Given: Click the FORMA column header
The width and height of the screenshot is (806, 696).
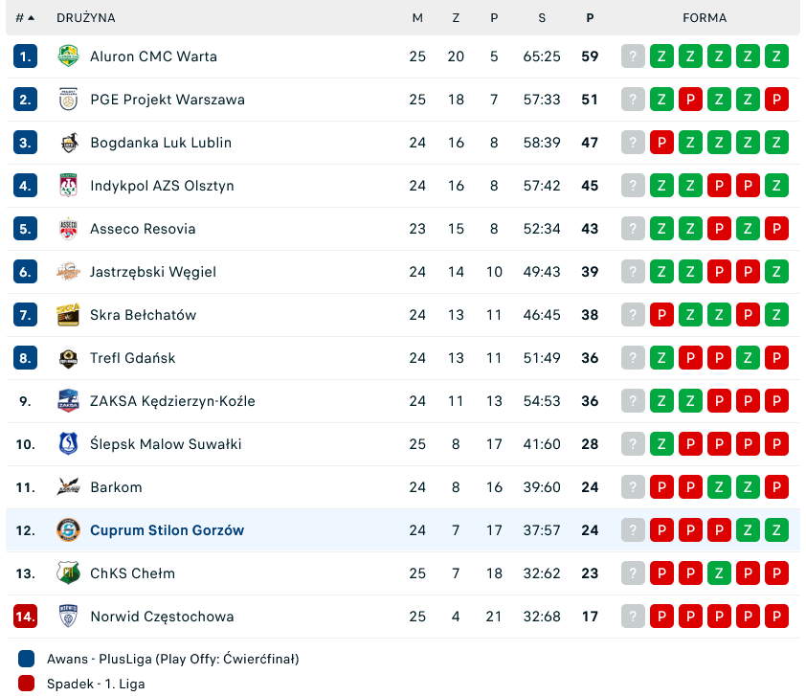Looking at the screenshot, I should tap(705, 18).
